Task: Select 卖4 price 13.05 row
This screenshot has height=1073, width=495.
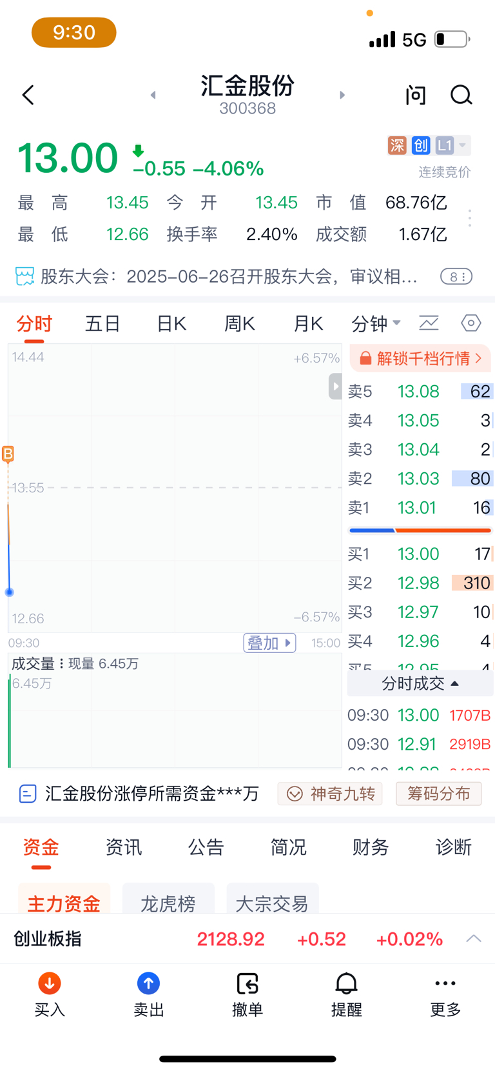Action: pos(420,421)
